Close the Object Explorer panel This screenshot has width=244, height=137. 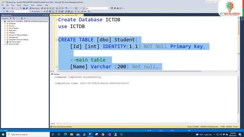[x=47, y=15]
